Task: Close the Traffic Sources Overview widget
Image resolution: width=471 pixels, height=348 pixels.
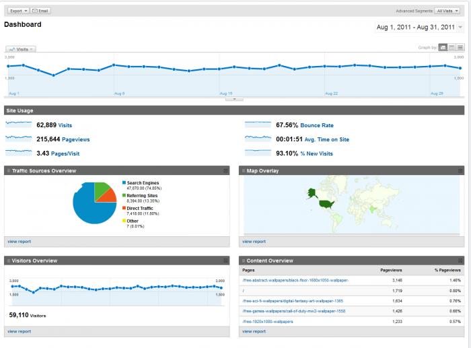Action: [225, 171]
